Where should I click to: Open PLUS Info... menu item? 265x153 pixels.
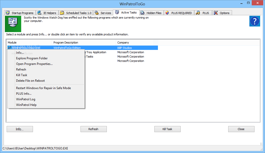[x=46, y=94]
